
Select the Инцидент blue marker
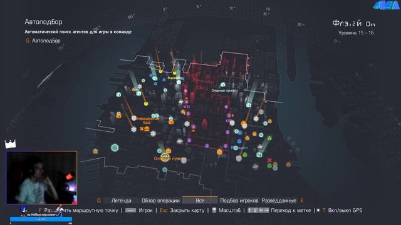tap(239, 141)
